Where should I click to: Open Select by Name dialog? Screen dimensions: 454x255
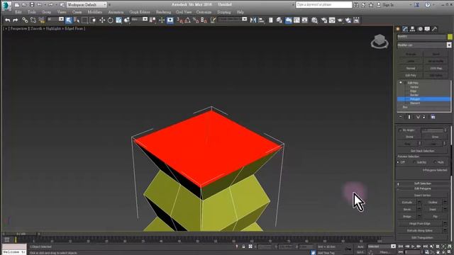click(77, 20)
